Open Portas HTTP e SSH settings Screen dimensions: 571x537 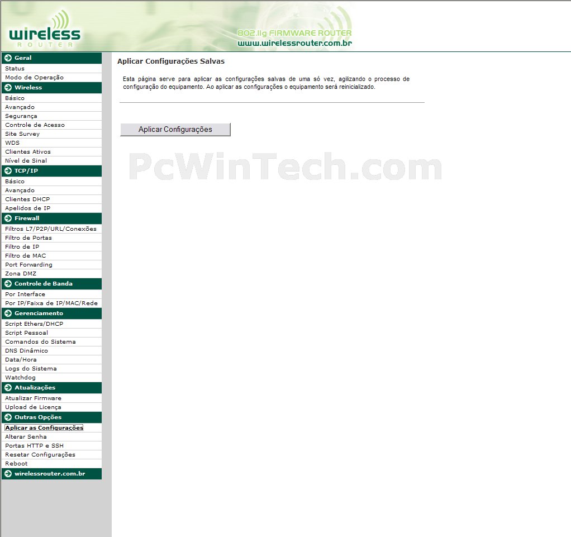click(34, 446)
